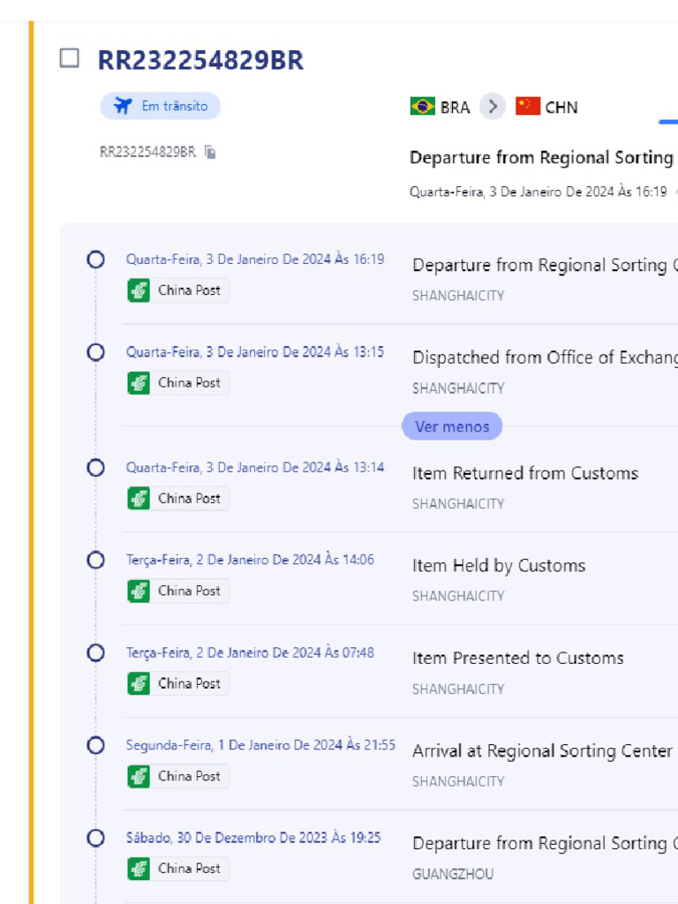Screen dimensions: 678x904
Task: Click timeline dot for 30 De Dezembro event
Action: [95, 838]
